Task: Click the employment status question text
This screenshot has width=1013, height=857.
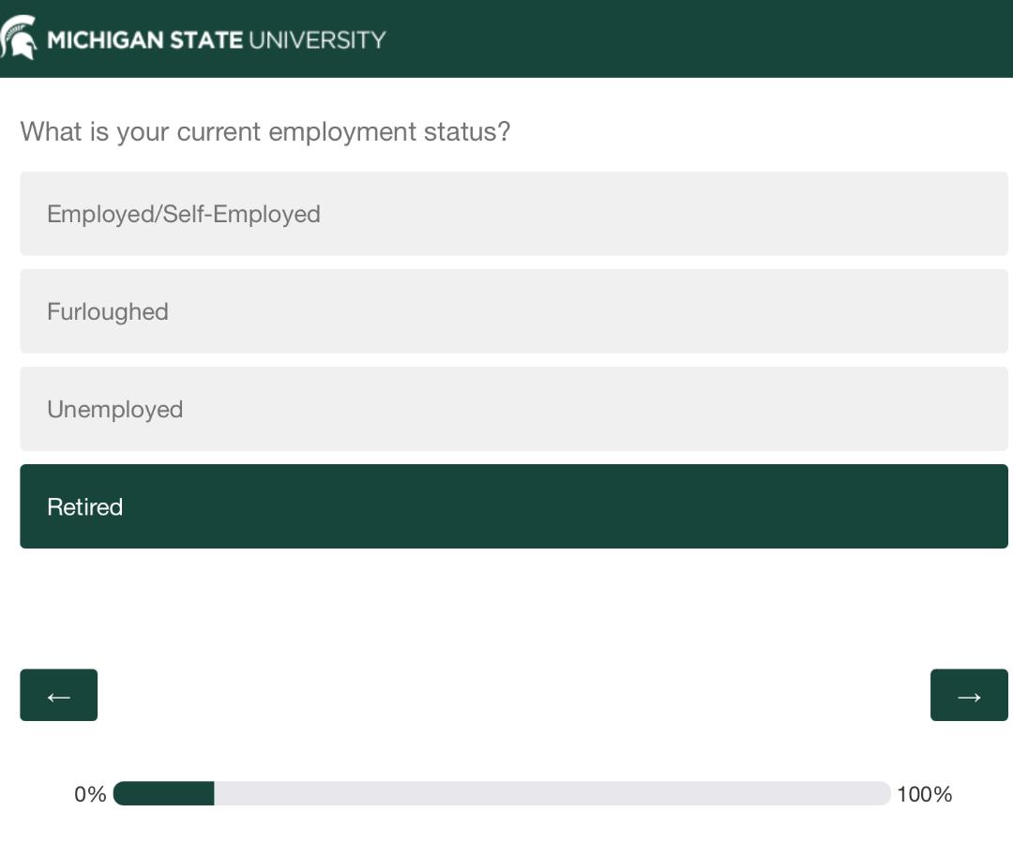Action: [x=265, y=132]
